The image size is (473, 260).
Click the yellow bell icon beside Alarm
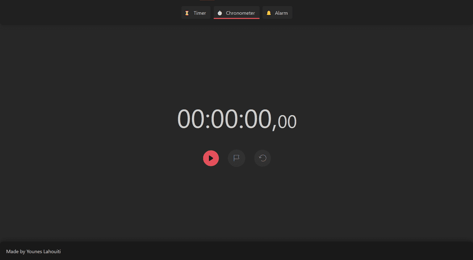(x=269, y=13)
